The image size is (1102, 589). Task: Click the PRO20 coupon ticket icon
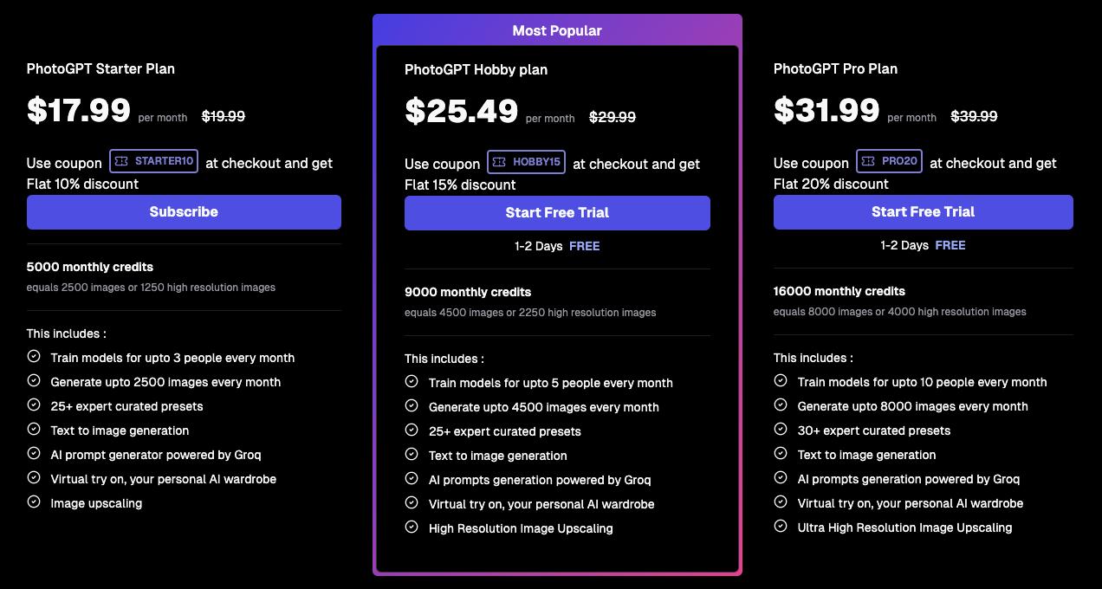[x=869, y=161]
